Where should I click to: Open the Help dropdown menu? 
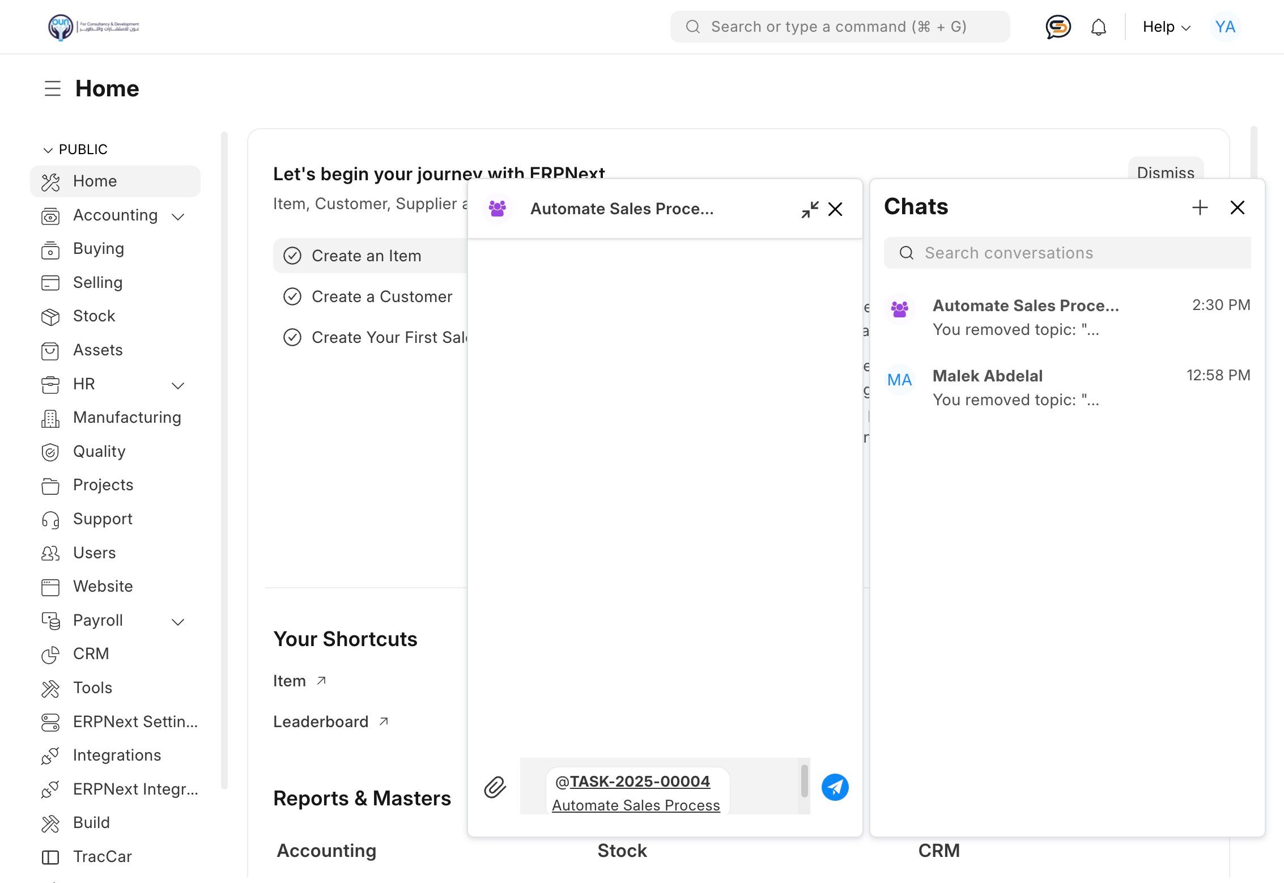click(x=1166, y=27)
